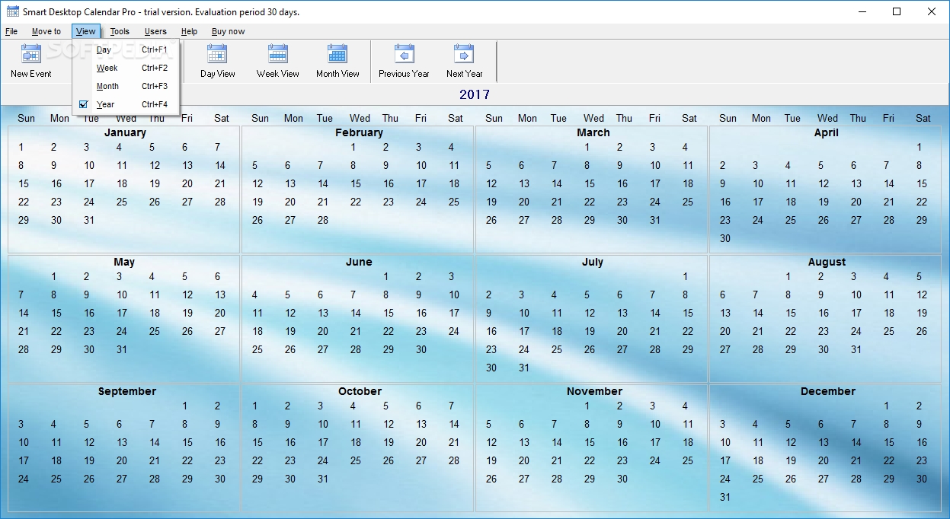Select February 14 in the calendar
This screenshot has height=519, width=950.
pyautogui.click(x=323, y=183)
